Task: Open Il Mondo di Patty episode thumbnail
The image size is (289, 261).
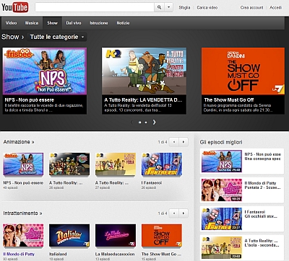Action: 222,190
